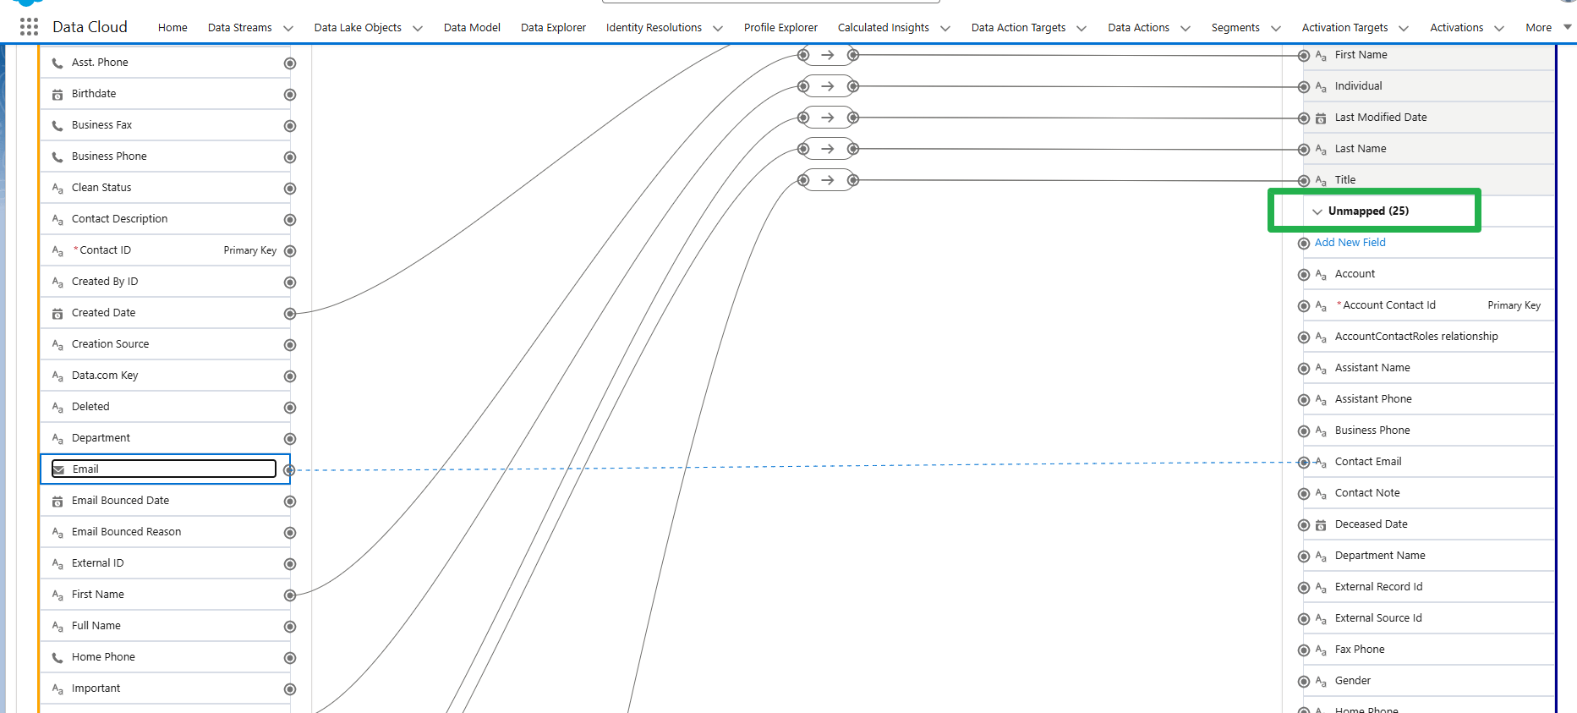Select the Department Name target field
This screenshot has width=1577, height=713.
coord(1428,556)
